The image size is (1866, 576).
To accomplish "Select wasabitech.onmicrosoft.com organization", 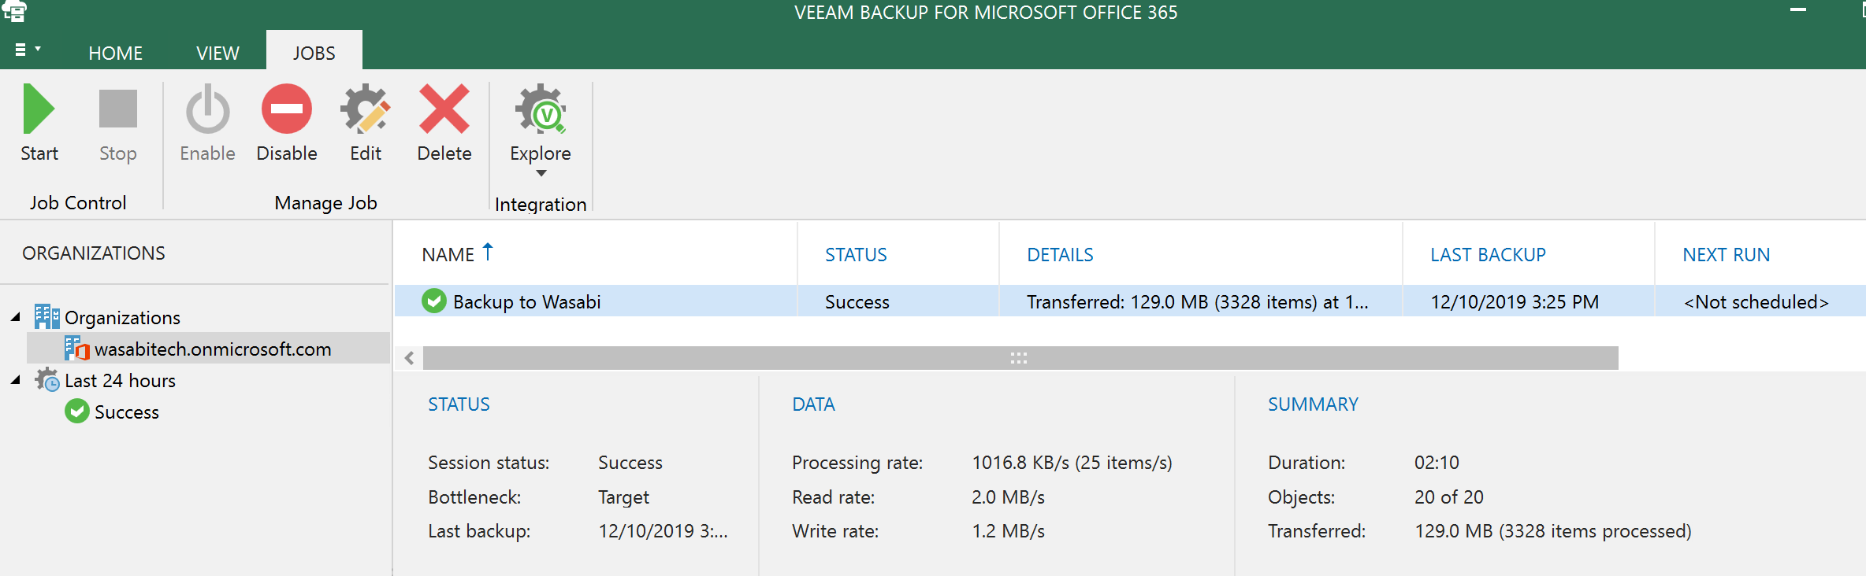I will (x=209, y=349).
